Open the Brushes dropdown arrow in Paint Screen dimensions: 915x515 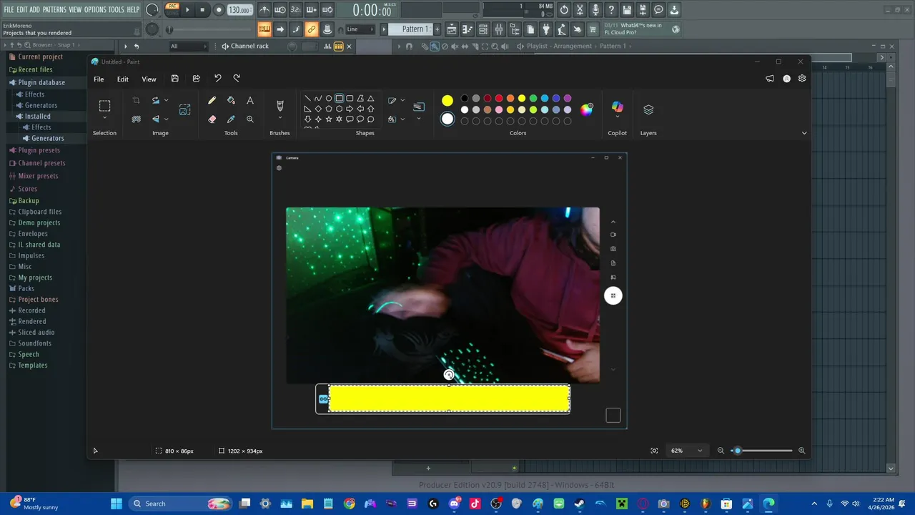(280, 118)
